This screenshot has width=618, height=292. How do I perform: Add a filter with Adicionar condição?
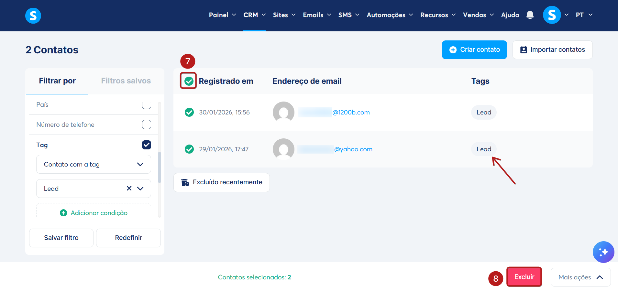pos(94,213)
